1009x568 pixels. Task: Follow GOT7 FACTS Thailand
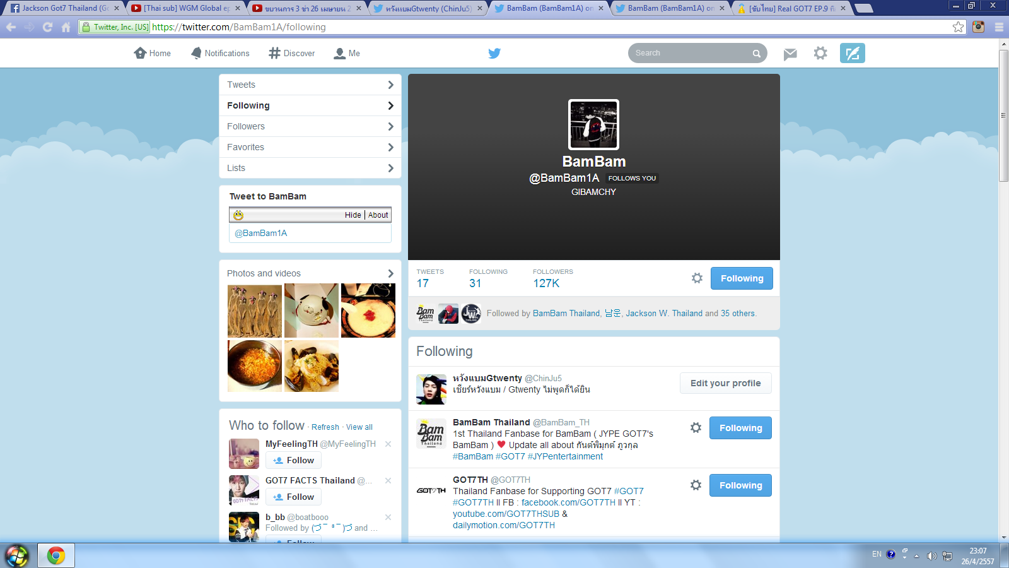pos(293,497)
